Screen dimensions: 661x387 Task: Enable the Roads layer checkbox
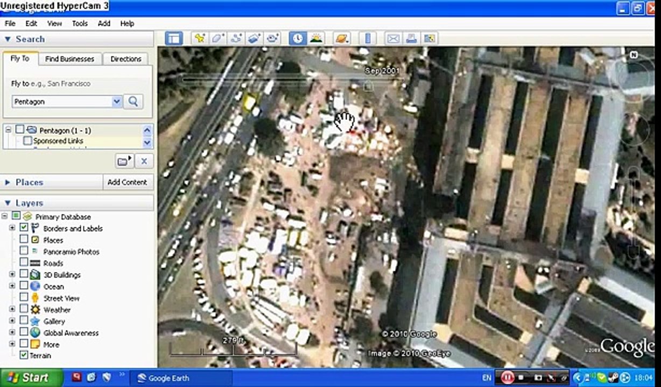(x=24, y=263)
